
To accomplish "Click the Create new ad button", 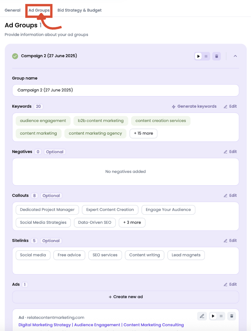I will pos(125,296).
